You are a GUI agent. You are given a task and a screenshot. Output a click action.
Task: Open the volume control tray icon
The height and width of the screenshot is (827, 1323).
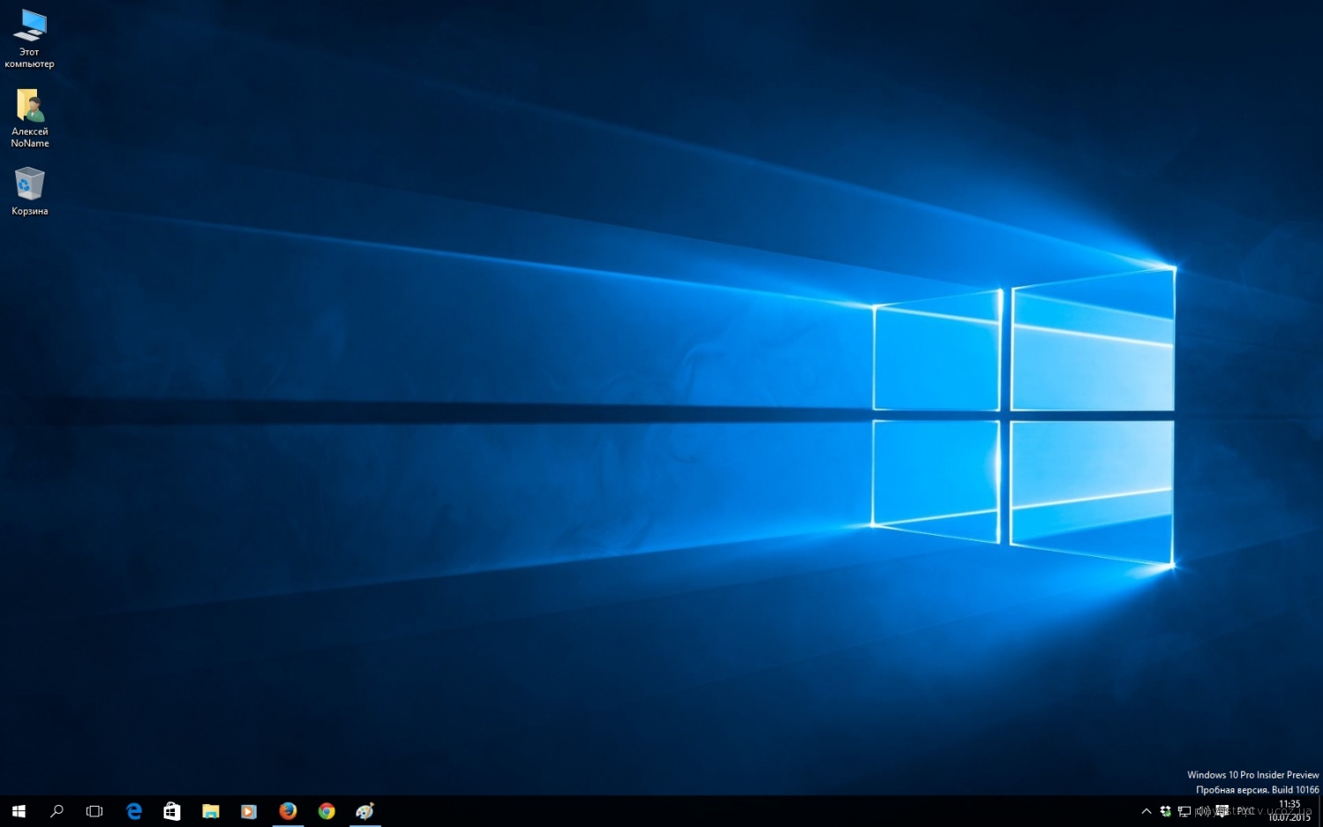pos(1203,811)
